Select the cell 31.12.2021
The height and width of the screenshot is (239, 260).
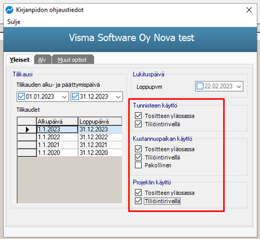(x=100, y=145)
